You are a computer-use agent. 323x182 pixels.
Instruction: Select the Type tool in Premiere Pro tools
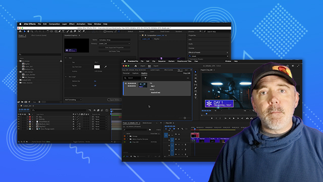[195, 98]
